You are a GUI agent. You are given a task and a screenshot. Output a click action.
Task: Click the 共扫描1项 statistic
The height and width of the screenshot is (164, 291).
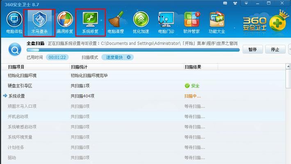(80, 86)
